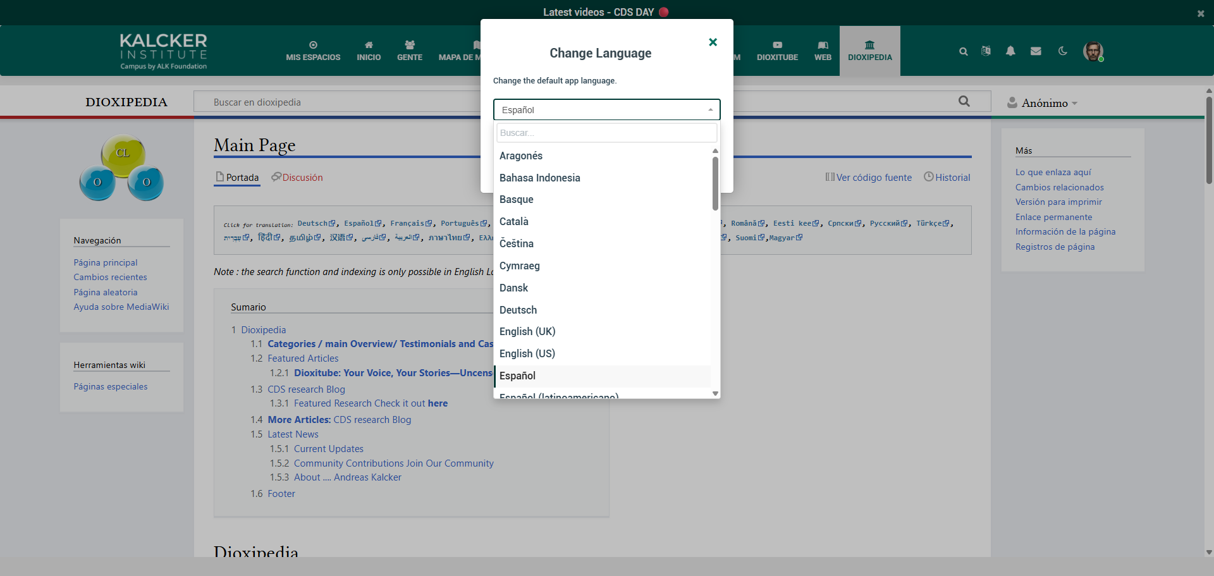Close the Change Language dialog

point(713,42)
